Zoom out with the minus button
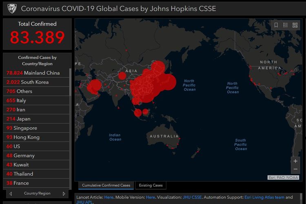This screenshot has width=306, height=204. tap(295, 169)
